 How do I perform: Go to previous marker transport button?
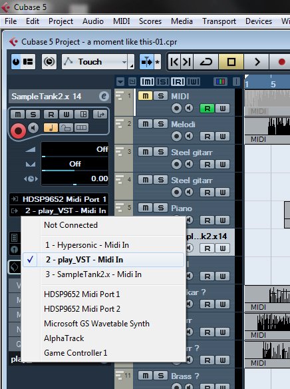click(174, 61)
